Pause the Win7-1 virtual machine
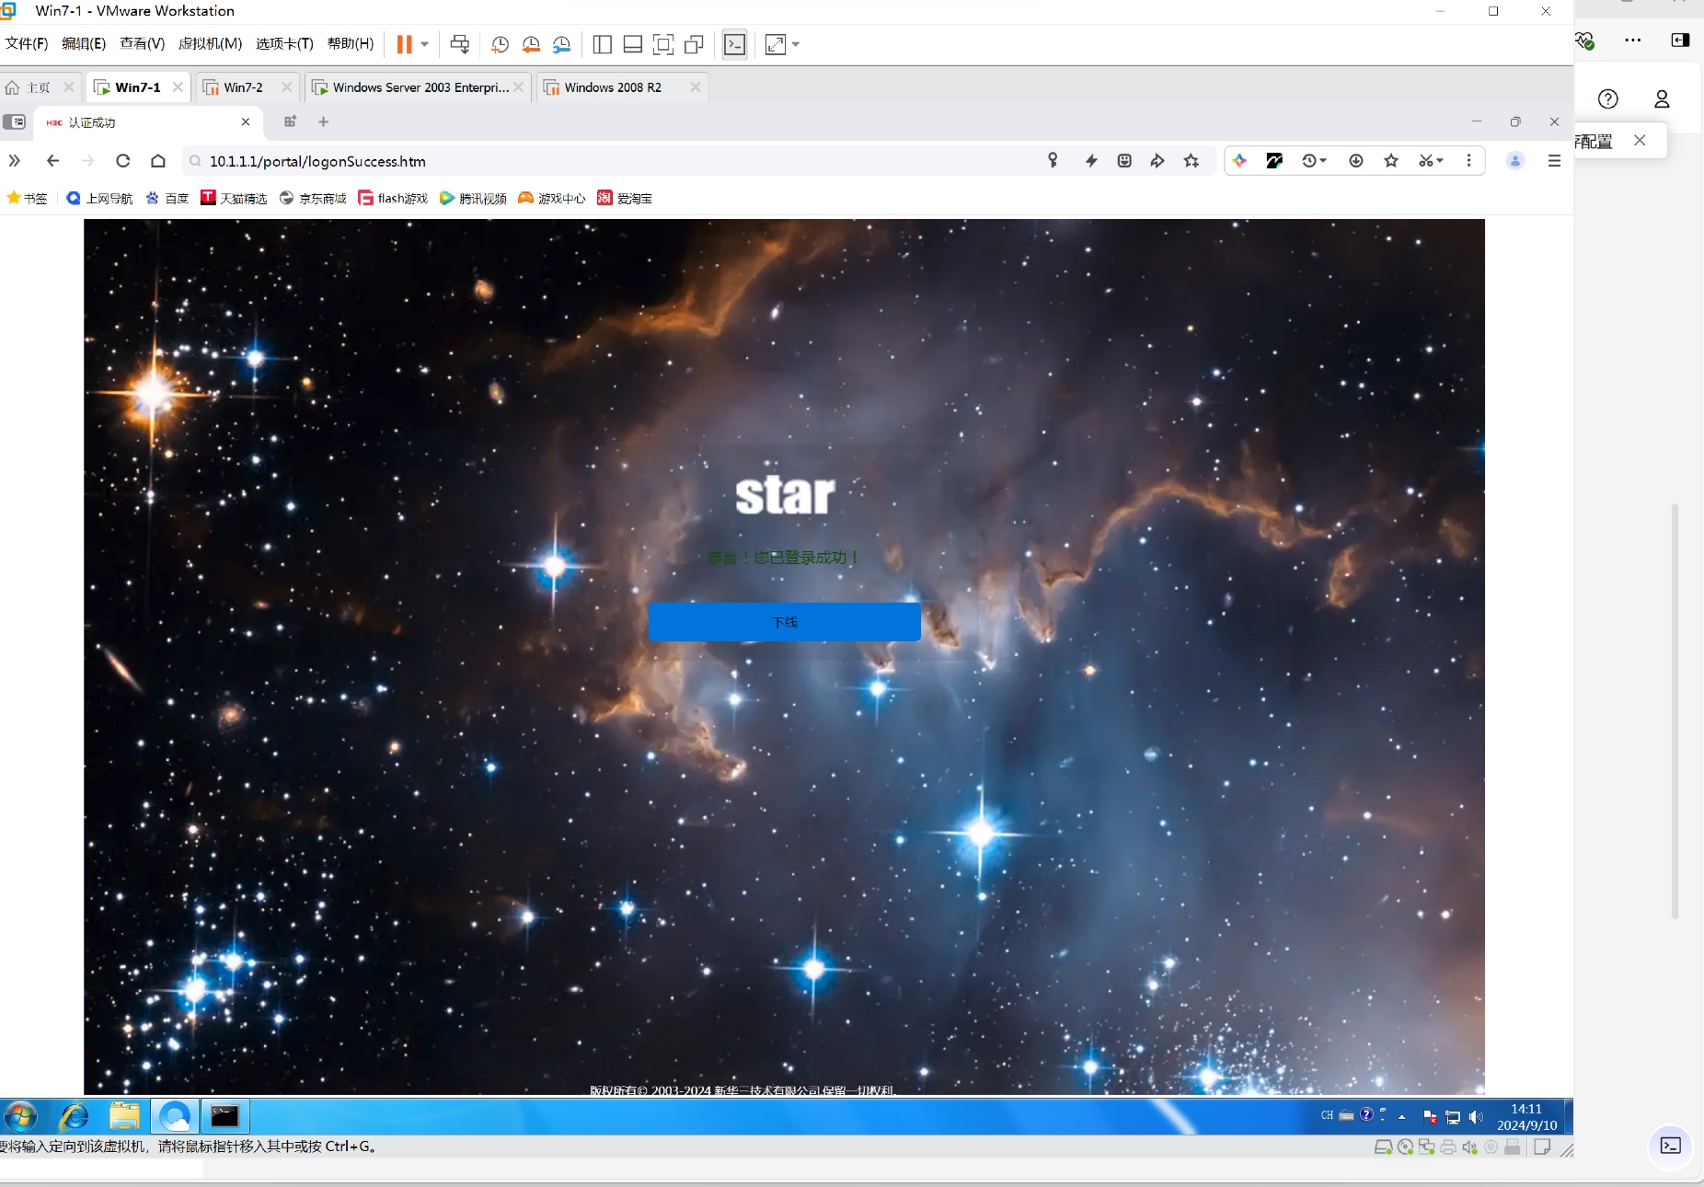The height and width of the screenshot is (1187, 1704). pyautogui.click(x=404, y=44)
